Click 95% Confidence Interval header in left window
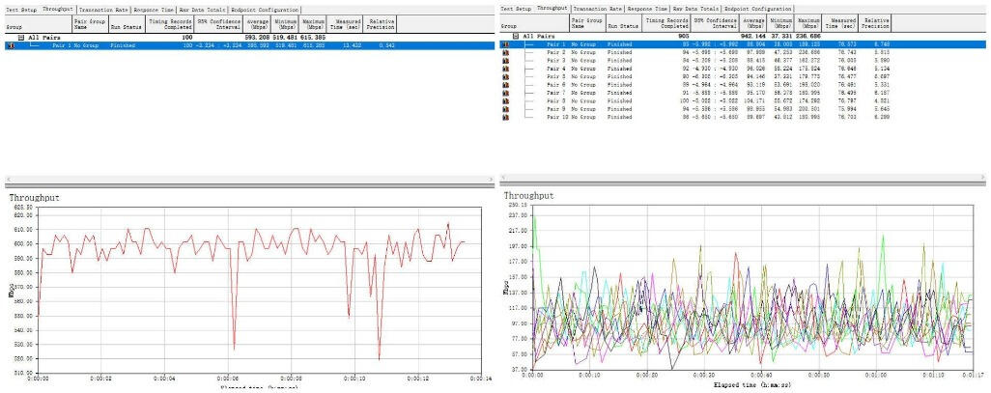This screenshot has height=393, width=991. [218, 25]
